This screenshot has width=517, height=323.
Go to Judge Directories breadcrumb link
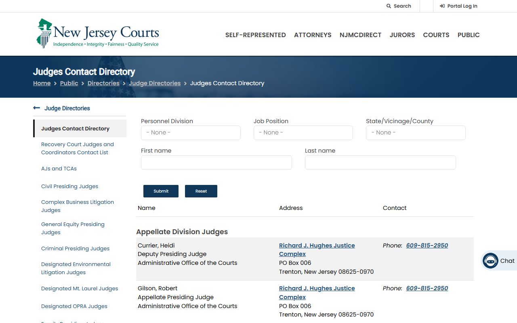coord(155,83)
